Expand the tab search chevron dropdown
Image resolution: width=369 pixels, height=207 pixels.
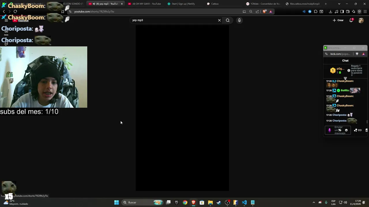[339, 4]
